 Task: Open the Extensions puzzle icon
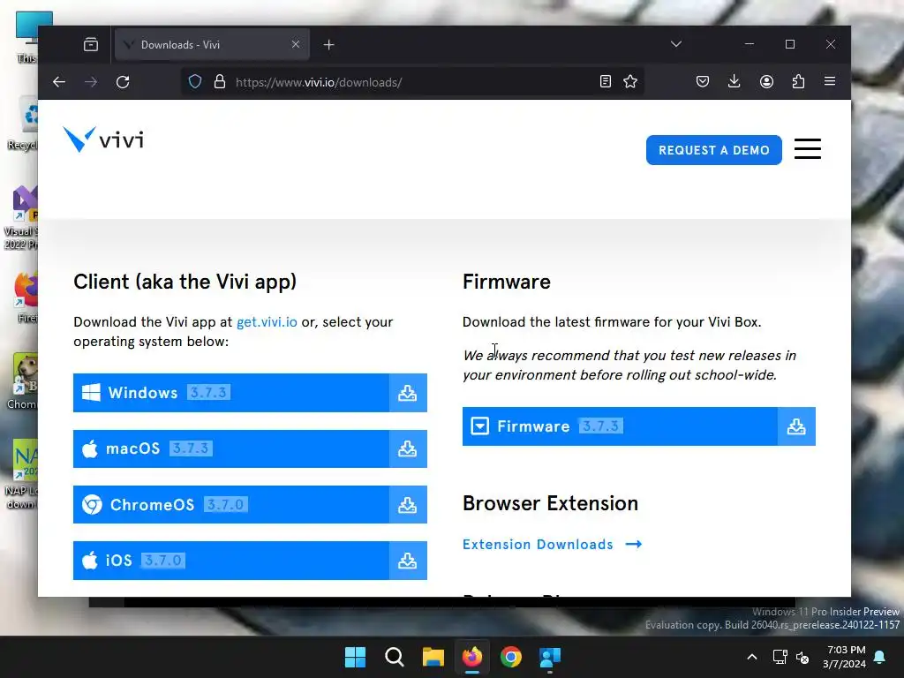click(x=798, y=82)
